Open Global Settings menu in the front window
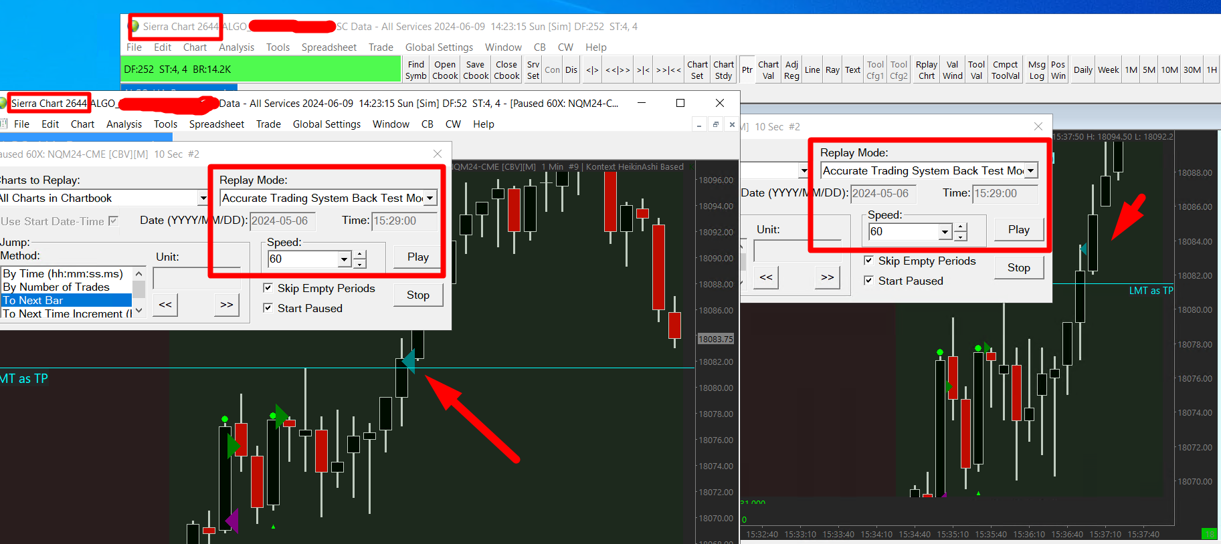1221x544 pixels. click(326, 124)
